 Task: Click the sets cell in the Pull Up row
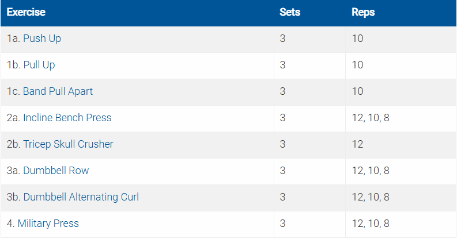[282, 65]
